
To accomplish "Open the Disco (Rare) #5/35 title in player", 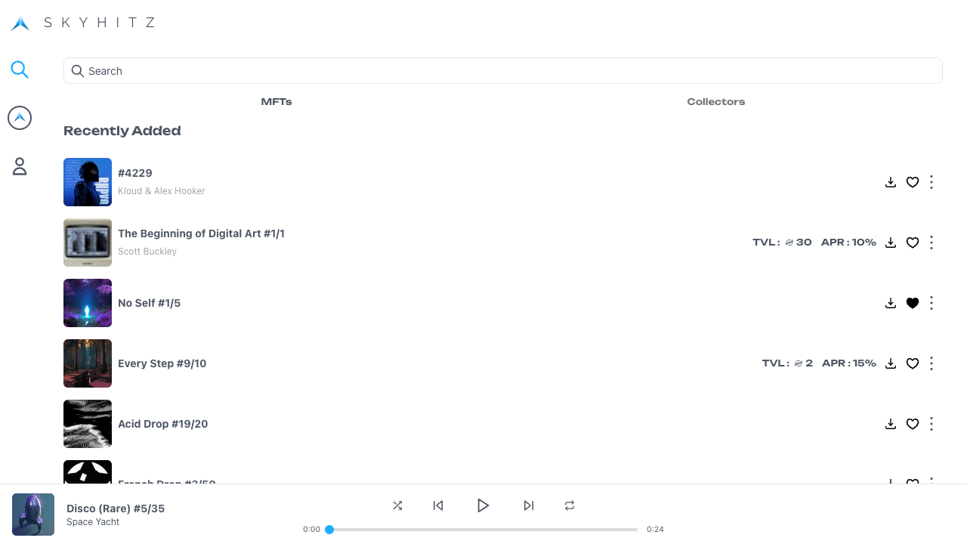I will tap(116, 508).
